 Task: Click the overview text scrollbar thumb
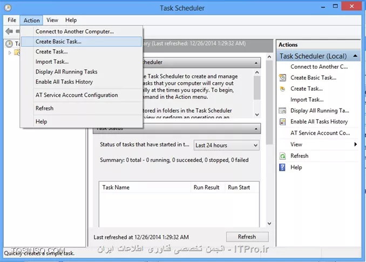click(257, 88)
